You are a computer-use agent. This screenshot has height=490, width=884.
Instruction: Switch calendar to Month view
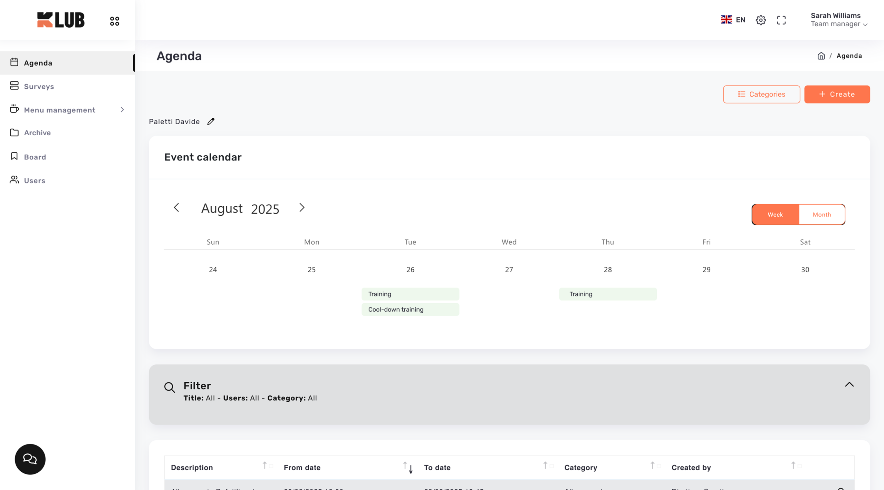point(821,215)
